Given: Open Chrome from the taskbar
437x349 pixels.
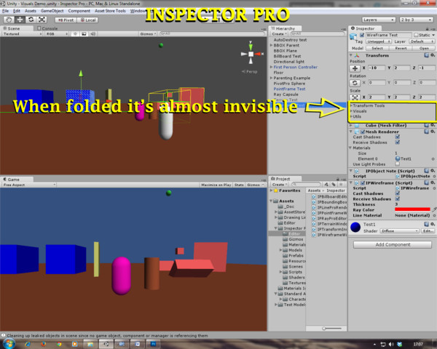Looking at the screenshot, I should (x=59, y=344).
